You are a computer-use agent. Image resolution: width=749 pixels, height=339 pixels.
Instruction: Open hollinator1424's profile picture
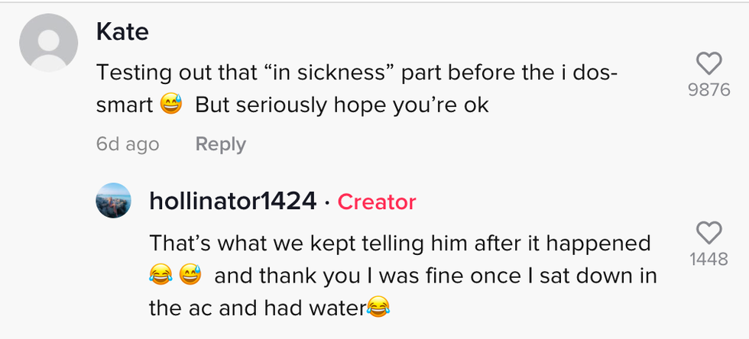(113, 201)
